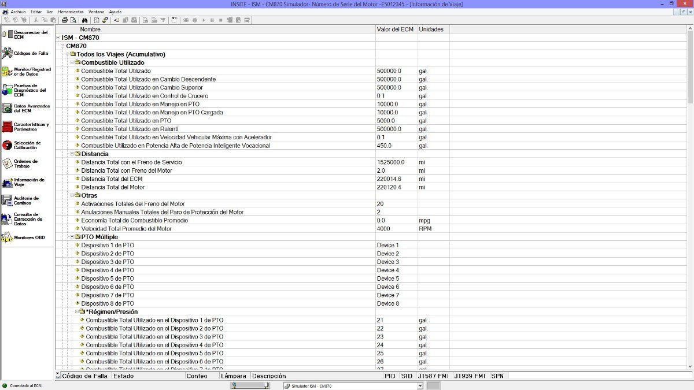Click the printer icon in the toolbar
This screenshot has height=390, width=694.
tap(65, 20)
